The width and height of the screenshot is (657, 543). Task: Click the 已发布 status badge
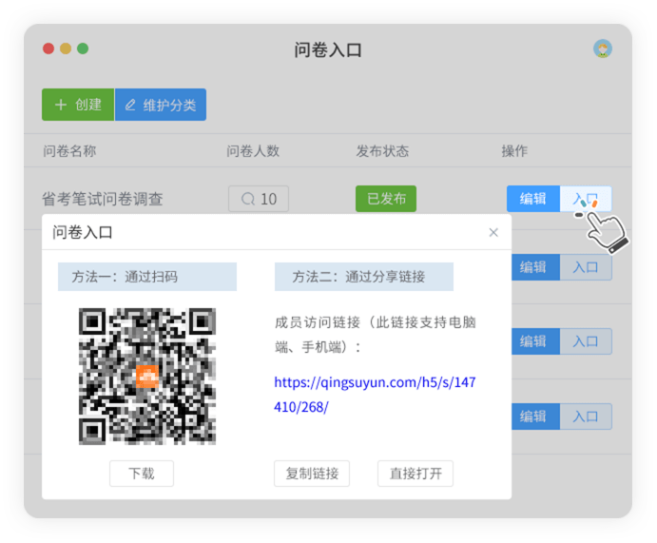pyautogui.click(x=386, y=199)
